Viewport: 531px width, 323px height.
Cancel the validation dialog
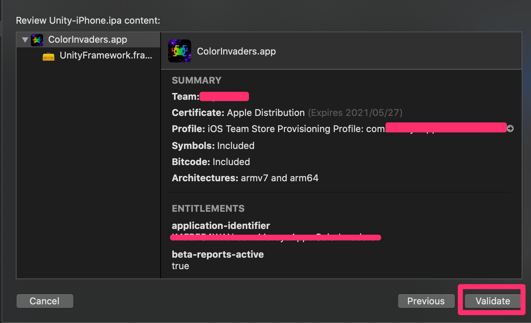point(45,301)
